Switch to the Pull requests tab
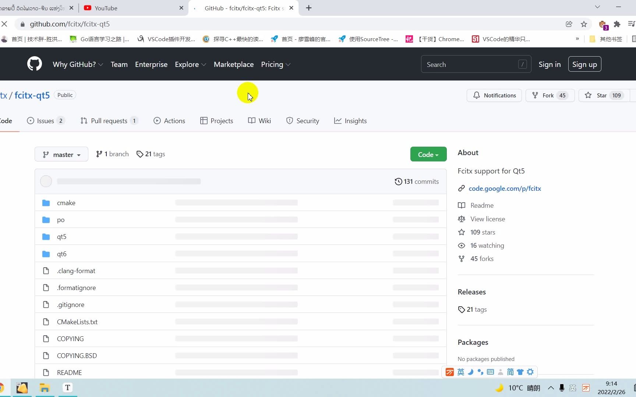 [x=109, y=121]
